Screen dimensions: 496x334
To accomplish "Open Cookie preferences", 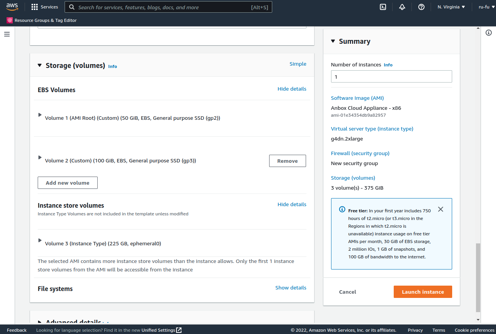I will tap(474, 330).
